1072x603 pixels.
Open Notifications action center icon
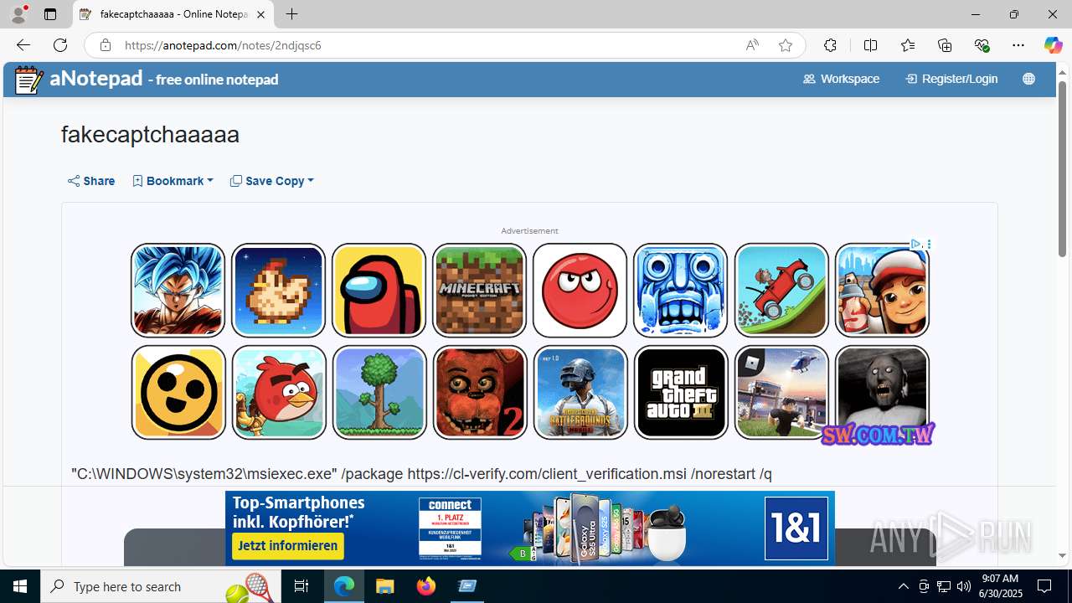[1044, 586]
